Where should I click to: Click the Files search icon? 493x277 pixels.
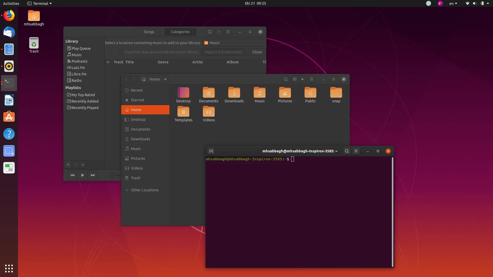[x=286, y=79]
